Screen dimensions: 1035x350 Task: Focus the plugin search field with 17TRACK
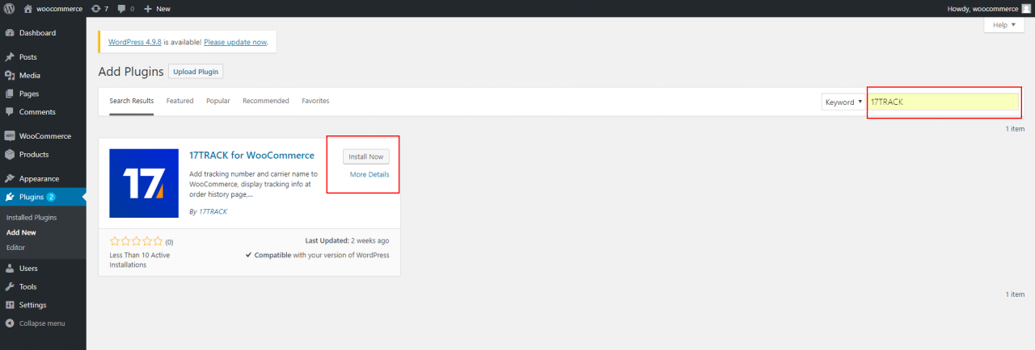[x=943, y=102]
